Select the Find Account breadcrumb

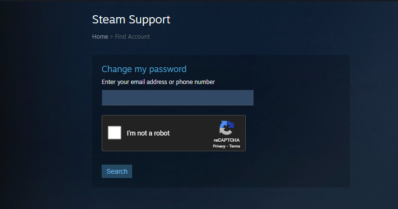[x=132, y=37]
